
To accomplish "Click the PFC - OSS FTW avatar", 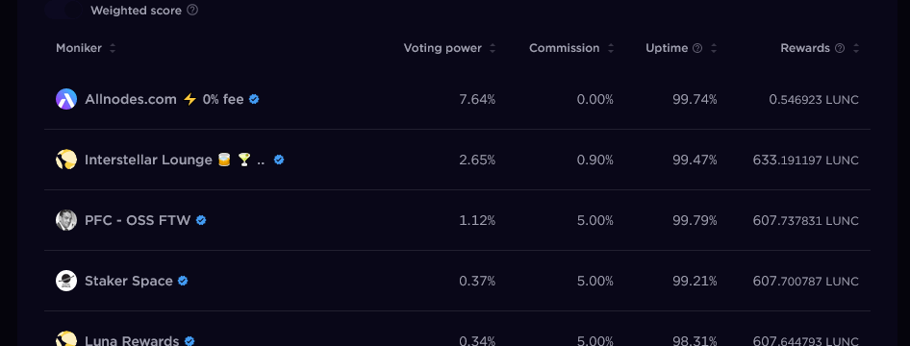I will pos(66,220).
